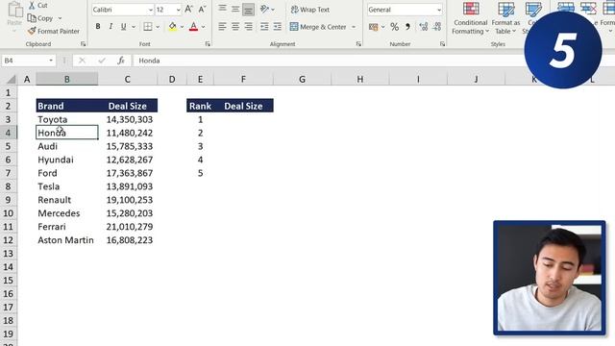Select row 7 header

tap(8, 173)
